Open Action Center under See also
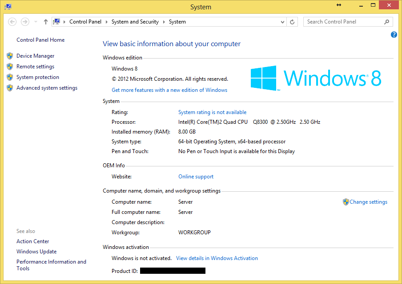The image size is (402, 284). point(32,241)
